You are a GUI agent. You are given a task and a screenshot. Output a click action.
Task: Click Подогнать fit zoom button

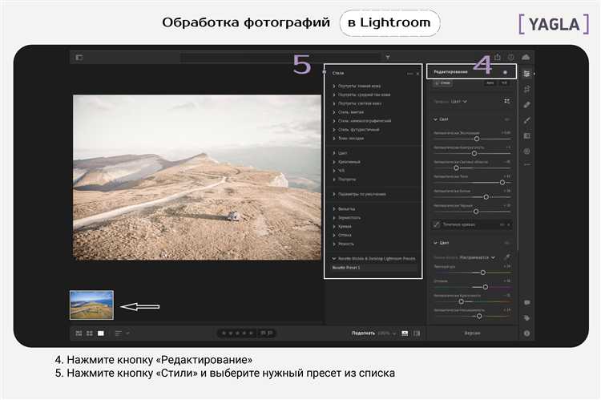(x=363, y=333)
